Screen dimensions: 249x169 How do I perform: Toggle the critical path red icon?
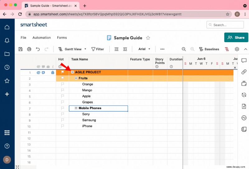[227, 49]
